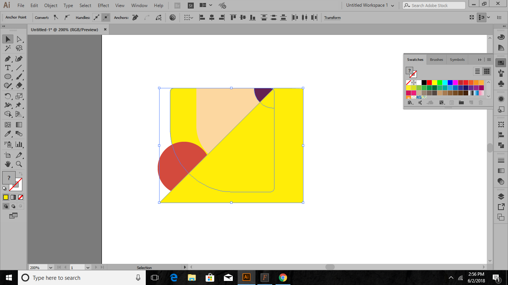508x285 pixels.
Task: Pick the cyan swatch in Swatches panel
Action: [445, 82]
